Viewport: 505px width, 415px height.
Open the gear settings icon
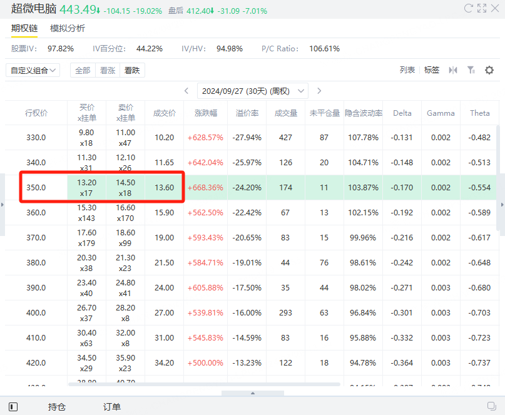click(x=489, y=70)
